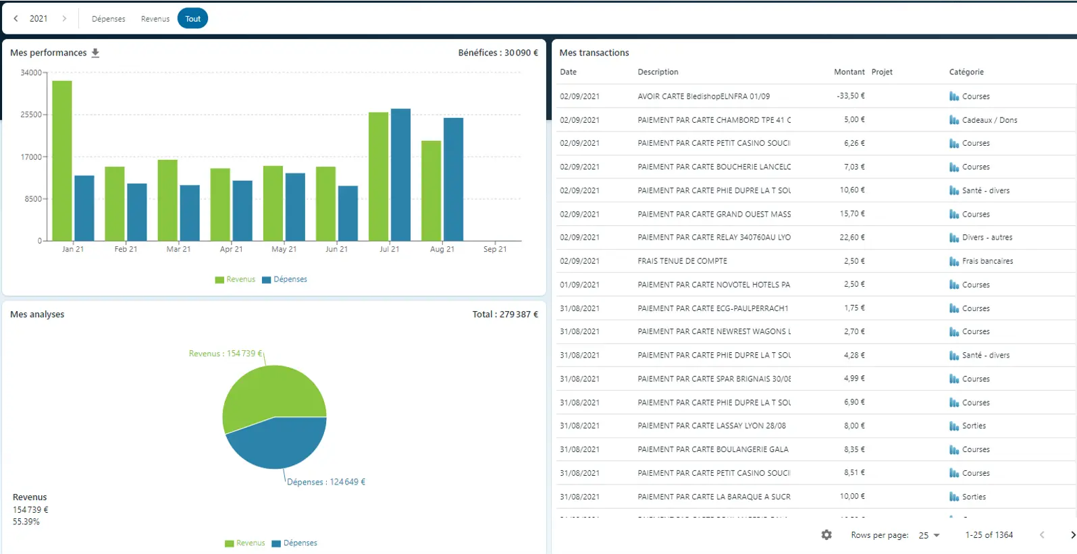Select the Tout filter button
Viewport: 1077px width, 554px height.
pos(192,19)
